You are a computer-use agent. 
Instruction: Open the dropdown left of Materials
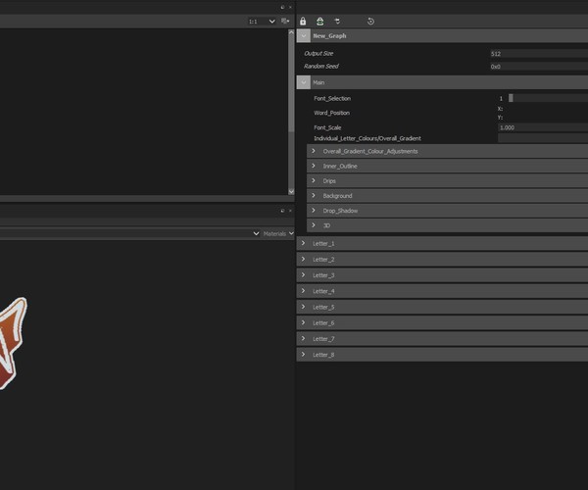click(x=256, y=233)
